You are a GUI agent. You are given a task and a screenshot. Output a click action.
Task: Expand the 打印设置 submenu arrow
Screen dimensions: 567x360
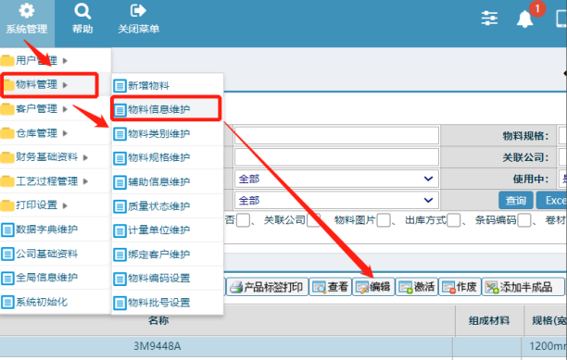pyautogui.click(x=65, y=205)
